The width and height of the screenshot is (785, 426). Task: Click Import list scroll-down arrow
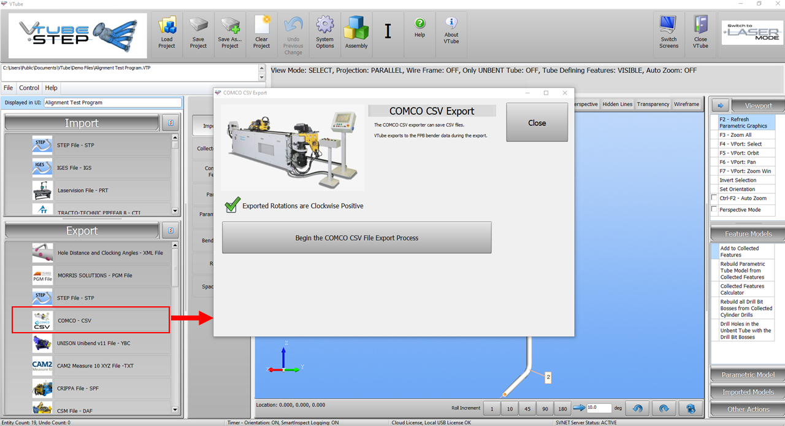click(x=175, y=211)
